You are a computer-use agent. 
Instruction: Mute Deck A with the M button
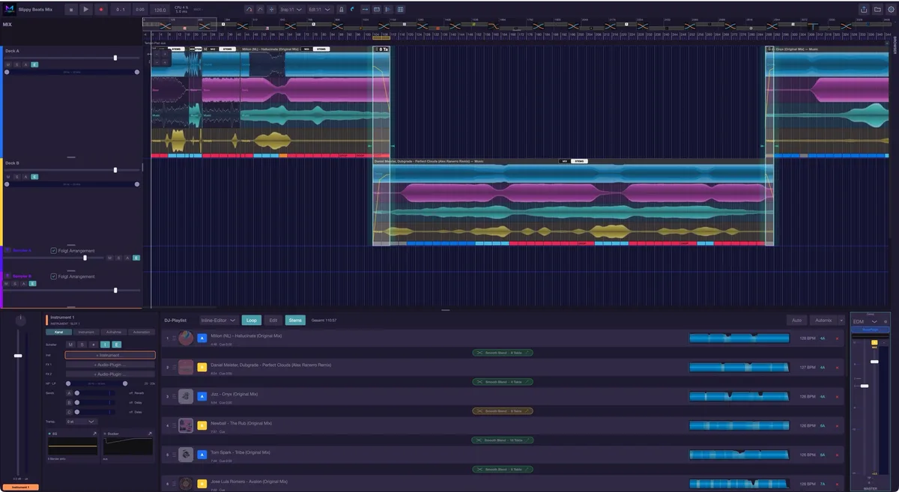click(7, 64)
